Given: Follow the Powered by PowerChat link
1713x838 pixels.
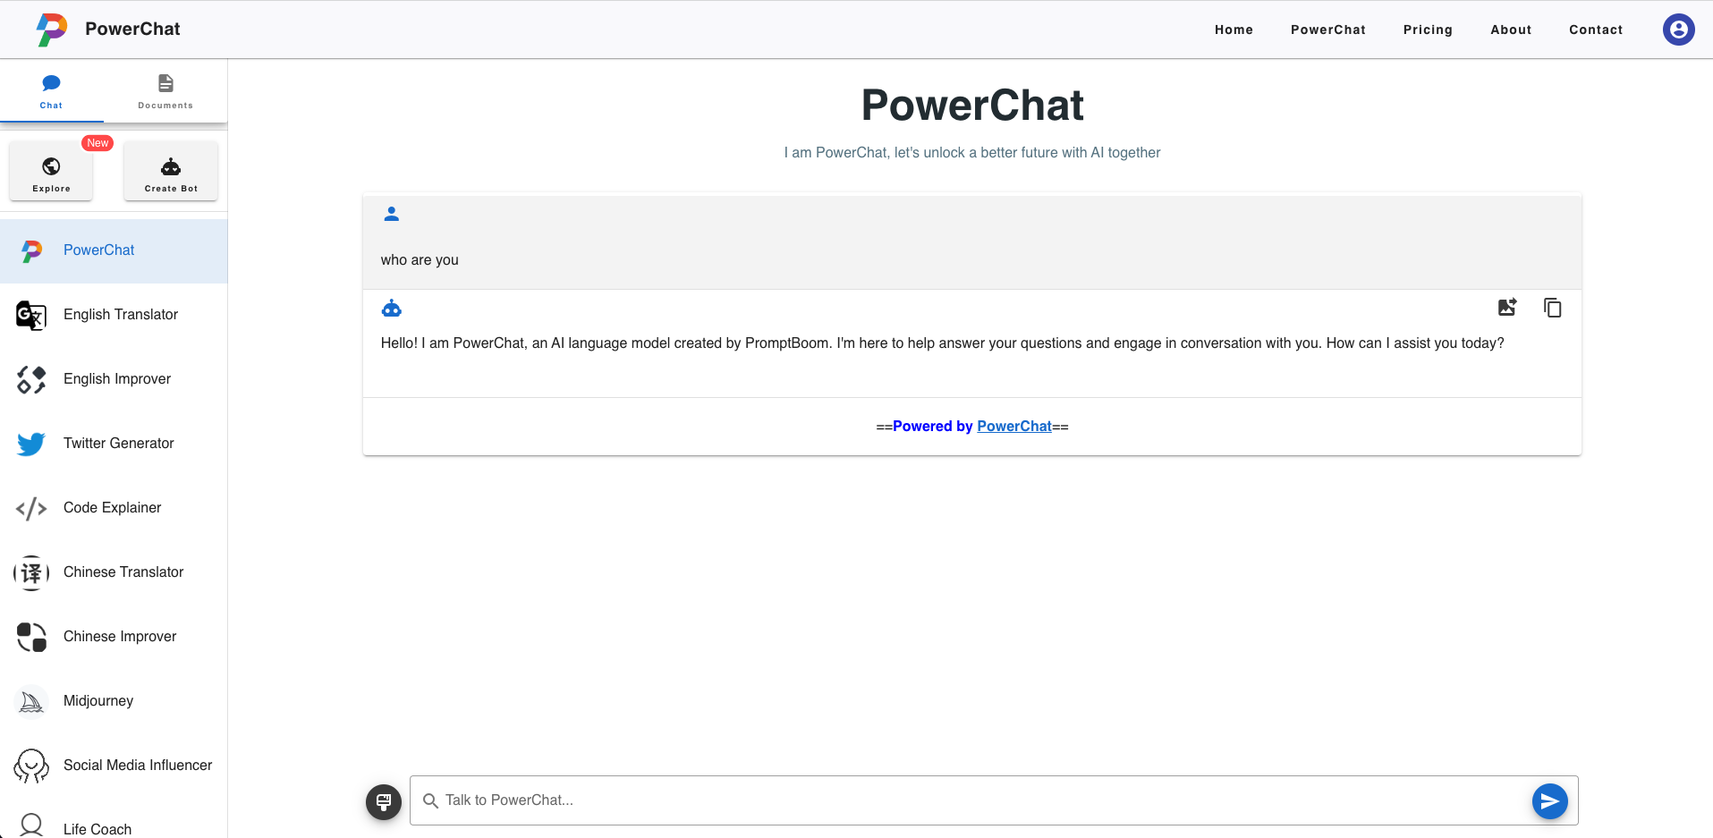Looking at the screenshot, I should 1013,427.
